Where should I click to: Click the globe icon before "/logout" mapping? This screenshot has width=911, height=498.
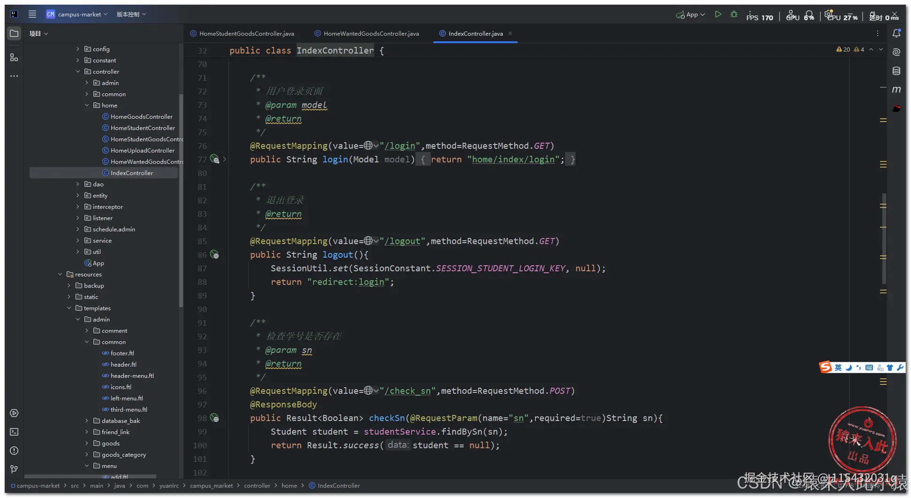coord(368,241)
